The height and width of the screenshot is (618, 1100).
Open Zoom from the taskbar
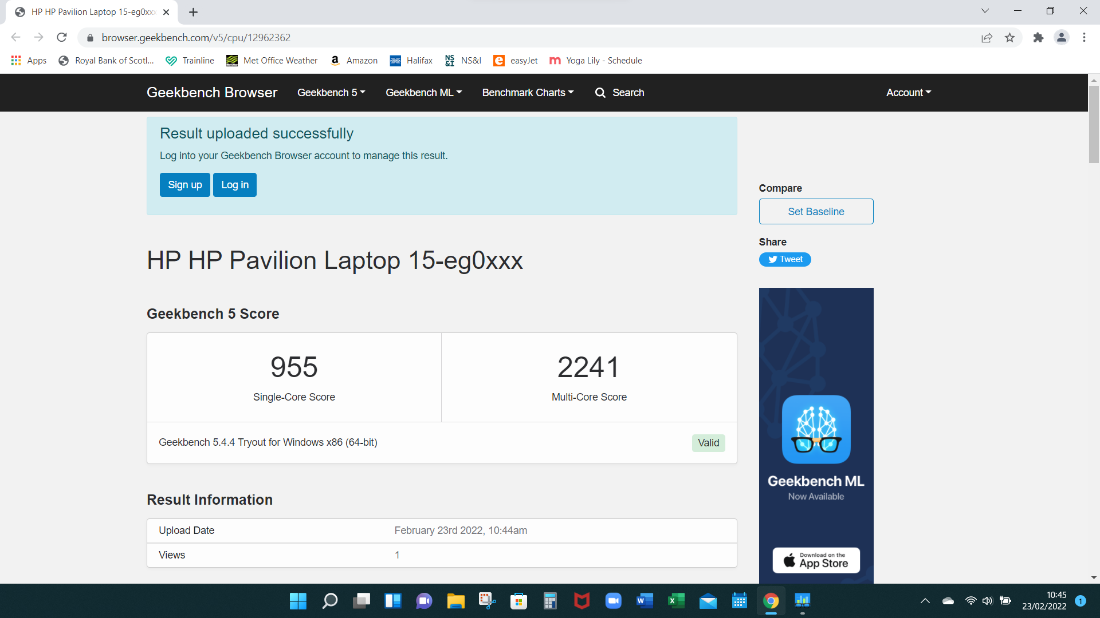613,601
